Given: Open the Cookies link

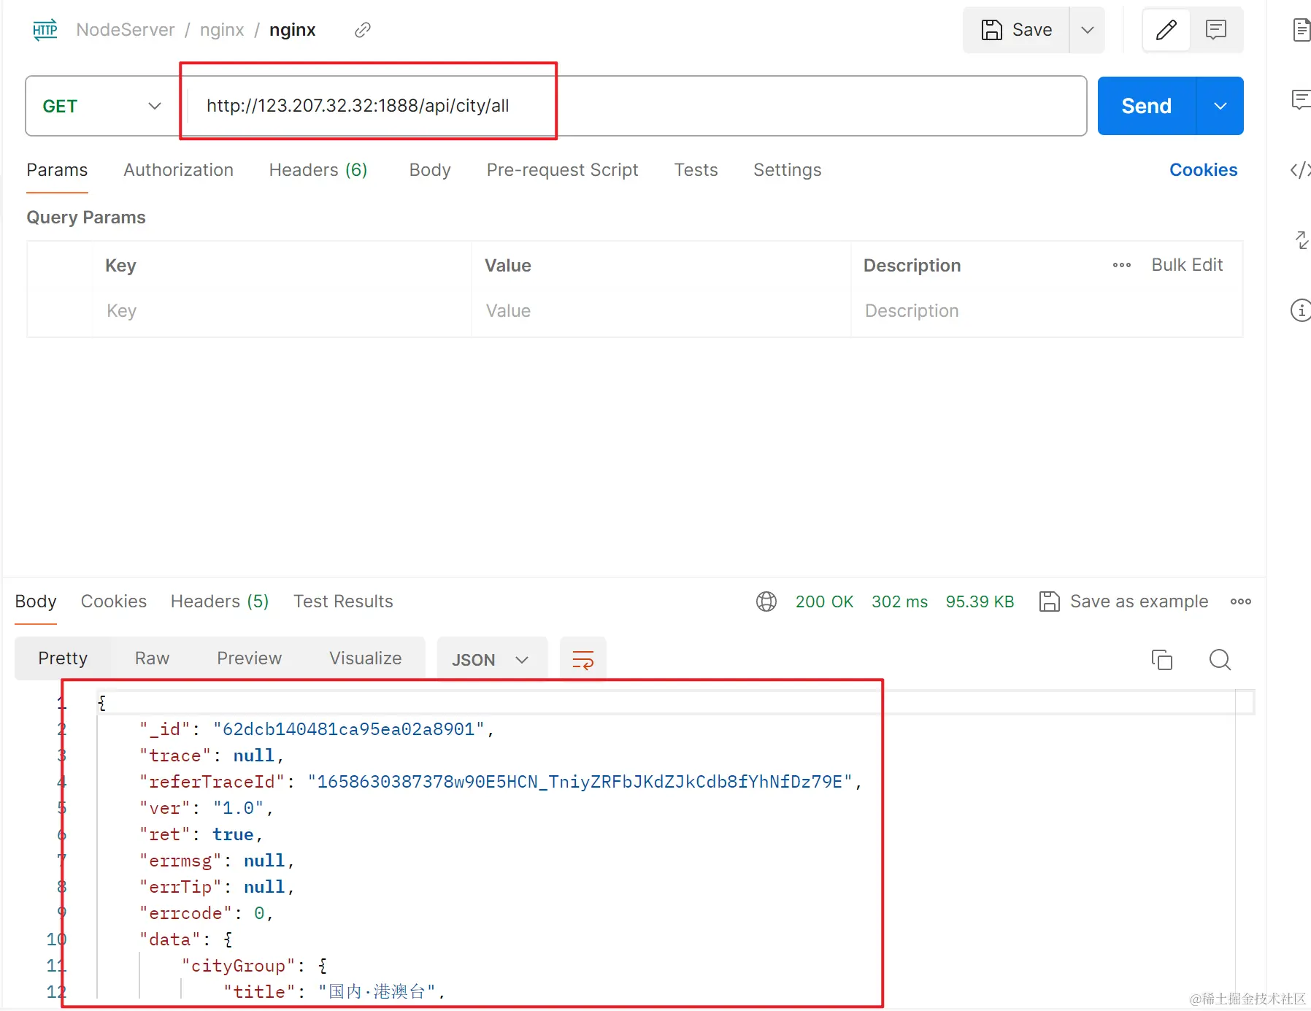Looking at the screenshot, I should click(1203, 170).
